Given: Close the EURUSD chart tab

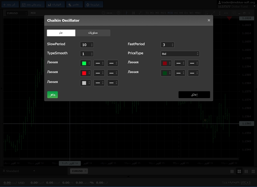Looking at the screenshot, I should 85,171.
